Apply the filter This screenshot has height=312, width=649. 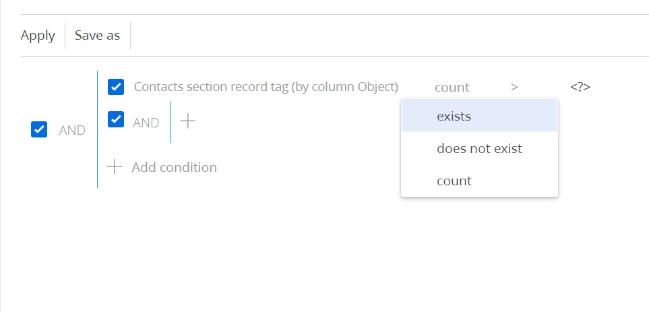pyautogui.click(x=38, y=36)
